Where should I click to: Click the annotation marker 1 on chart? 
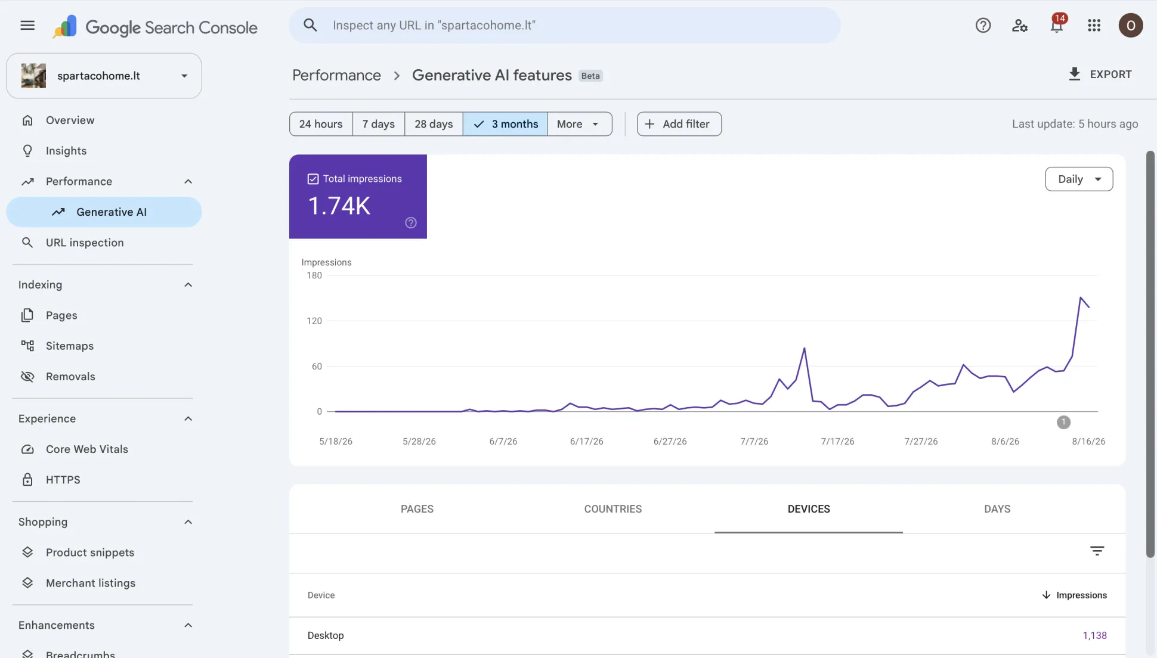[x=1063, y=422]
